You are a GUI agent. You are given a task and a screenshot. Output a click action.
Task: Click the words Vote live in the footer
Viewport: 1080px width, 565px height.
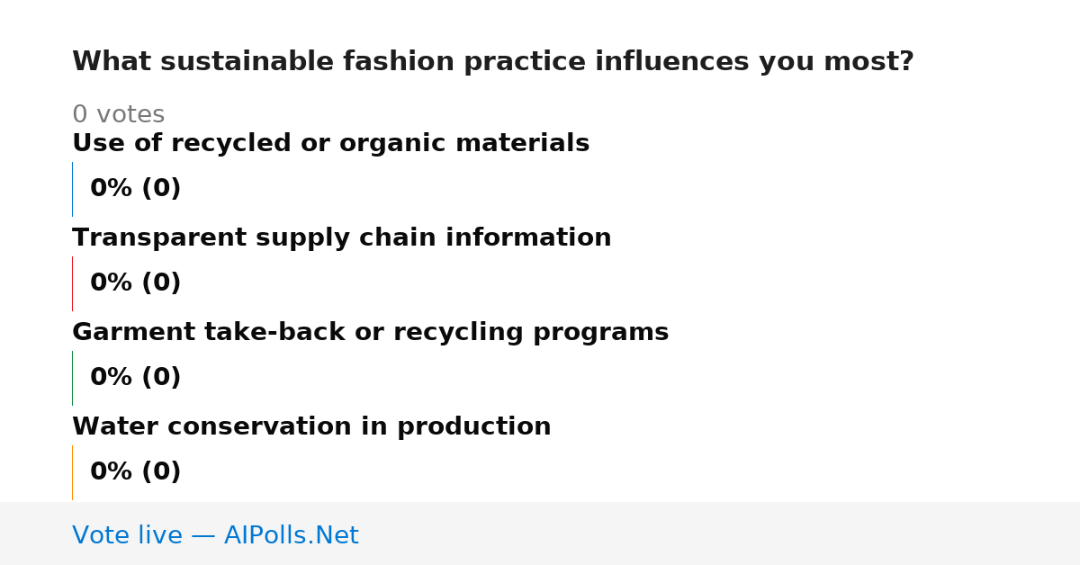coord(128,535)
